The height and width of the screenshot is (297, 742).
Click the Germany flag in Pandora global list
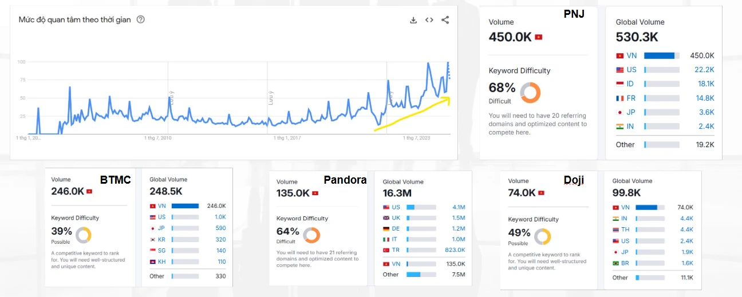[386, 228]
